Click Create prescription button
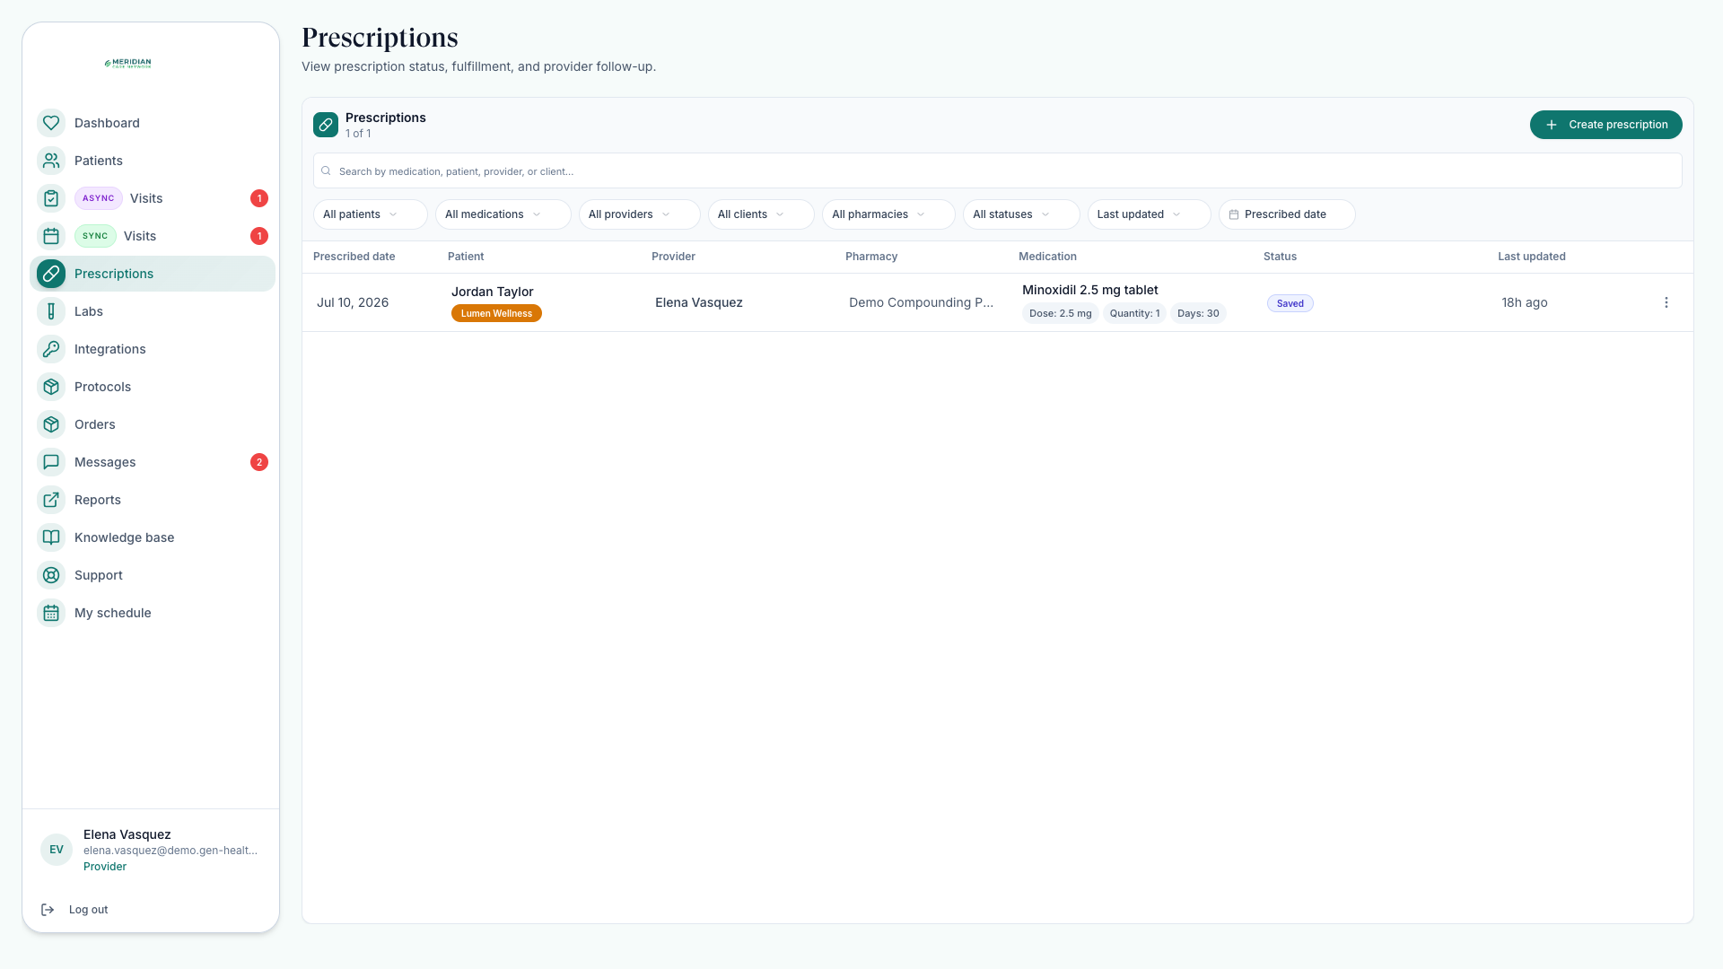 click(1605, 125)
